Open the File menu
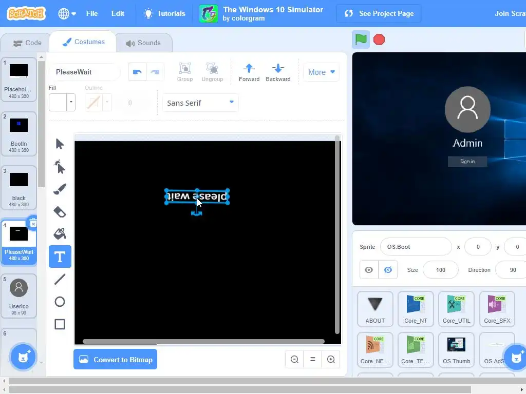Image resolution: width=526 pixels, height=394 pixels. click(92, 13)
